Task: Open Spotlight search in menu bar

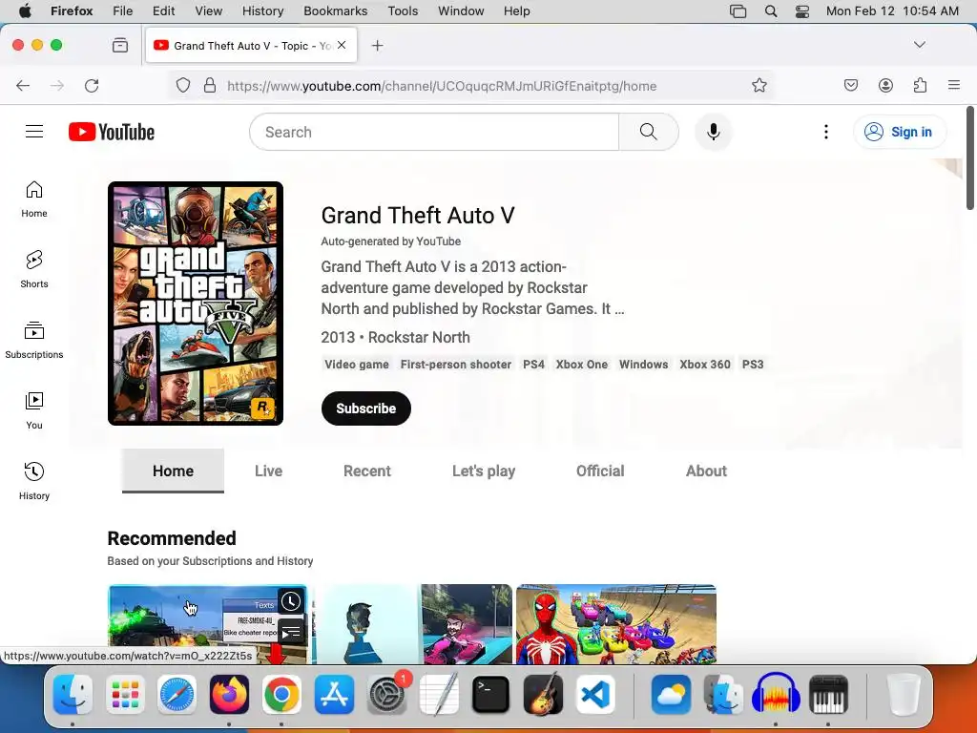Action: 771,11
